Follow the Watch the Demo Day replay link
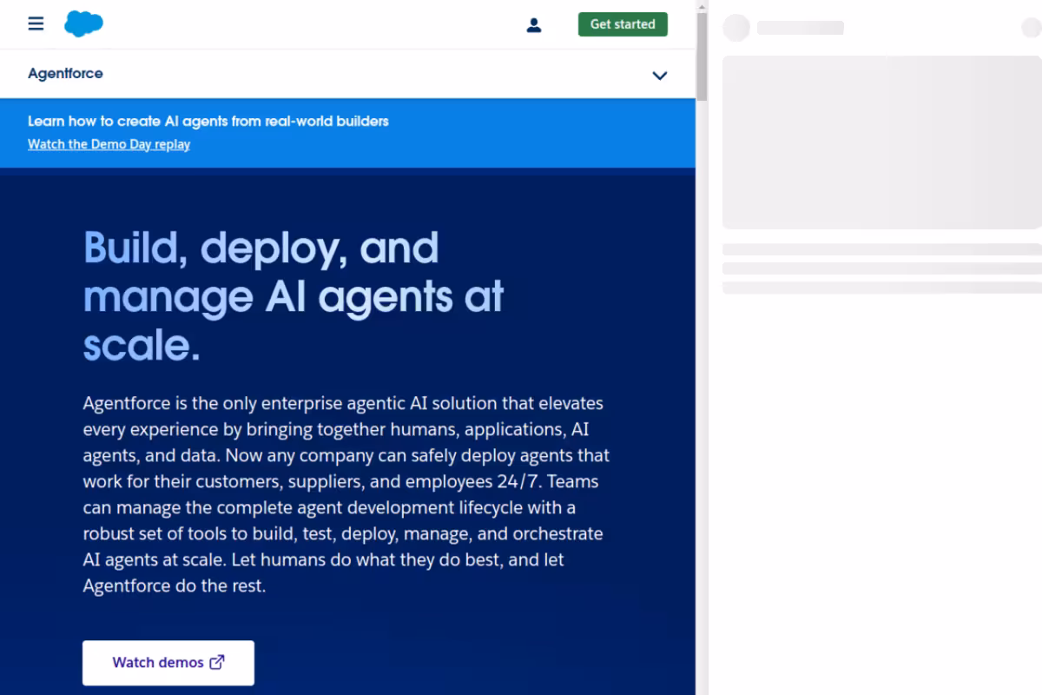The image size is (1042, 695). click(x=109, y=144)
